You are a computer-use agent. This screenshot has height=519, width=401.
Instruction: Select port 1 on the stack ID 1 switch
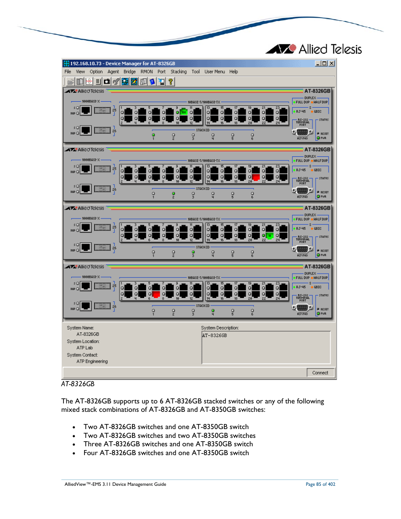pyautogui.click(x=129, y=112)
